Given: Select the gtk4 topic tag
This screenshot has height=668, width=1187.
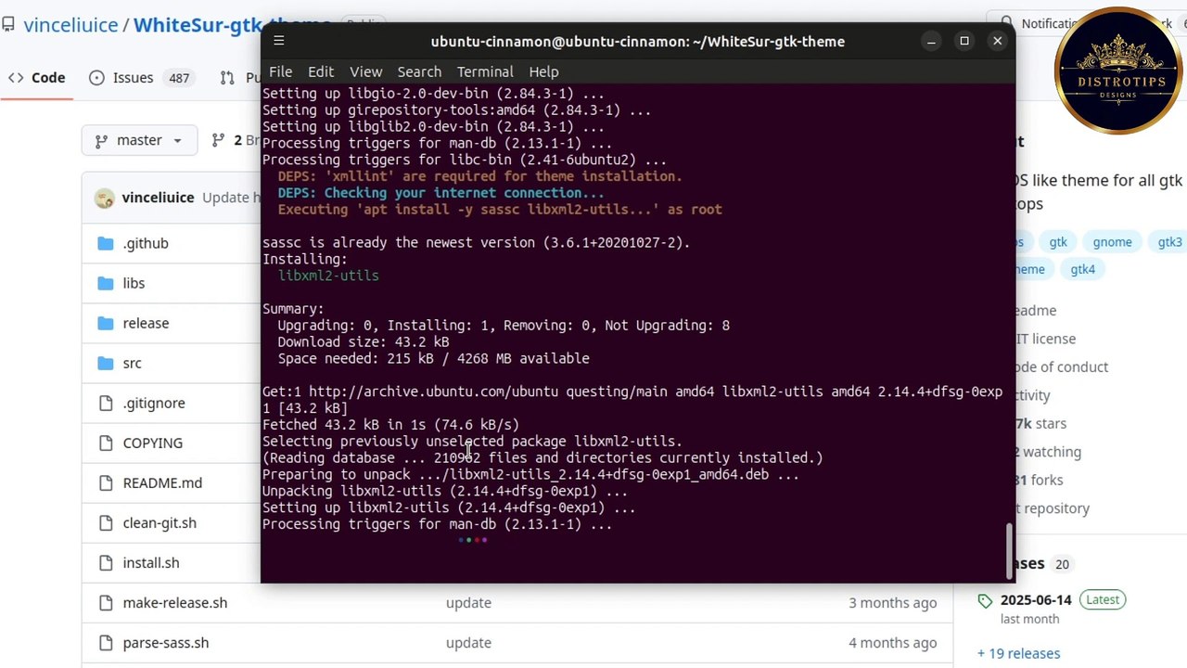Looking at the screenshot, I should [1082, 269].
